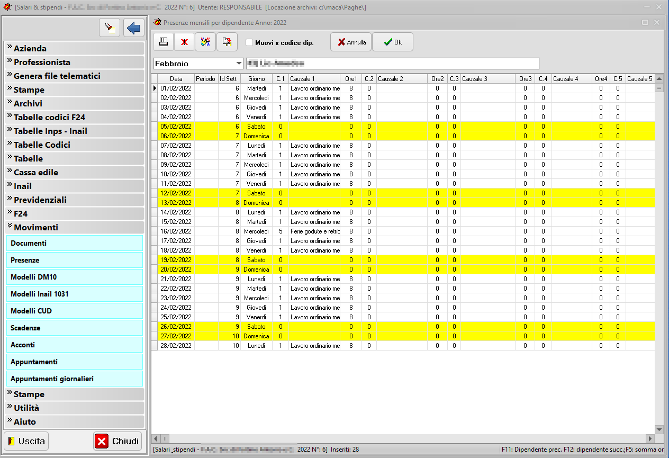Enable the Muovi x codice dip. checkbox

pyautogui.click(x=249, y=42)
